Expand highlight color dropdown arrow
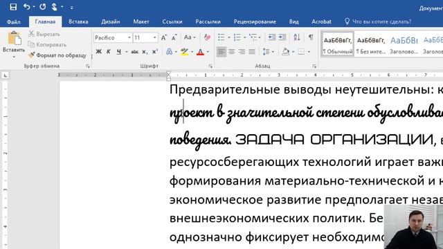The image size is (443, 249). click(x=192, y=52)
